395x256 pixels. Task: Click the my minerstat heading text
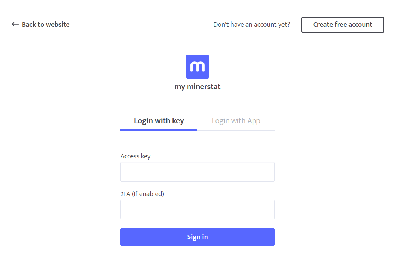point(197,87)
